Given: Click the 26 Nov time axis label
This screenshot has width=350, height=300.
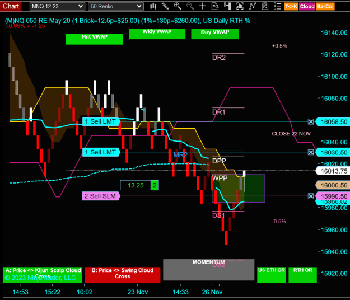Looking at the screenshot, I should coord(212,292).
